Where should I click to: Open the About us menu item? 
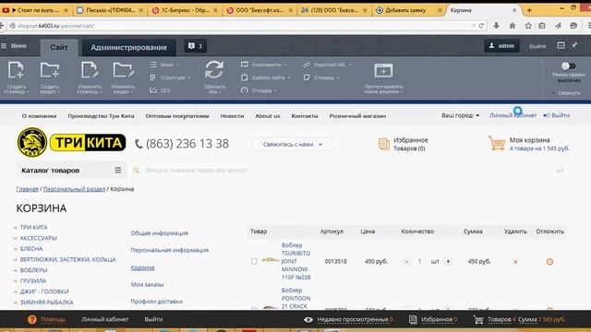point(268,116)
